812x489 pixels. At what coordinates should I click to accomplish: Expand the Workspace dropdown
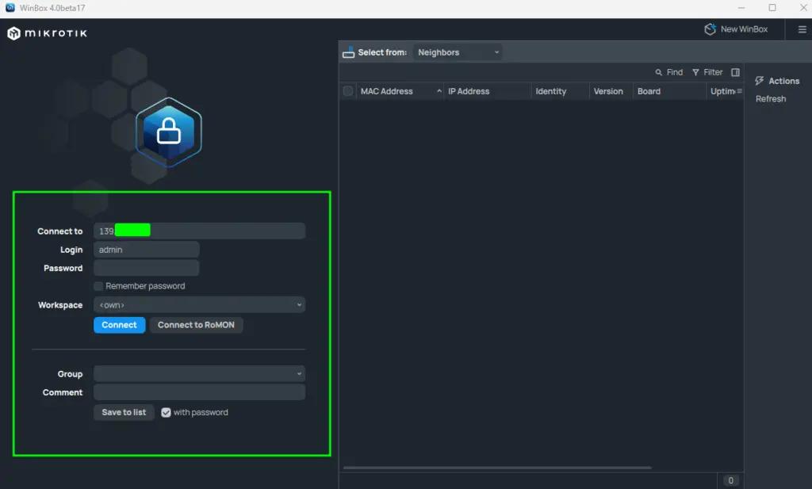click(x=199, y=305)
